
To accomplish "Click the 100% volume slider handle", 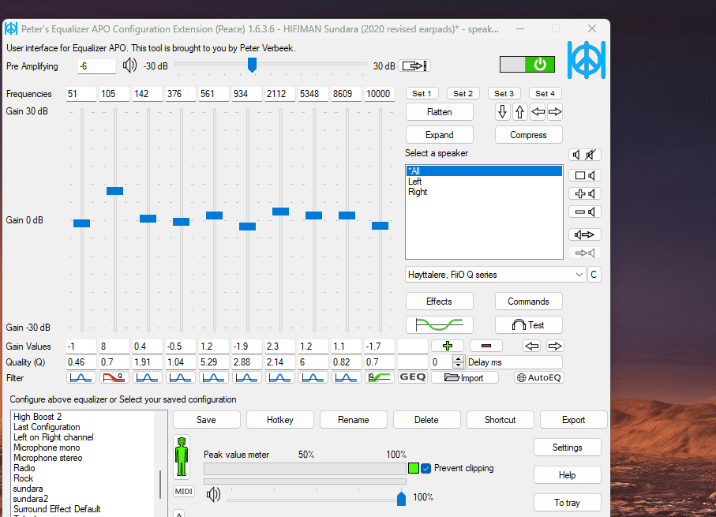I will 401,498.
